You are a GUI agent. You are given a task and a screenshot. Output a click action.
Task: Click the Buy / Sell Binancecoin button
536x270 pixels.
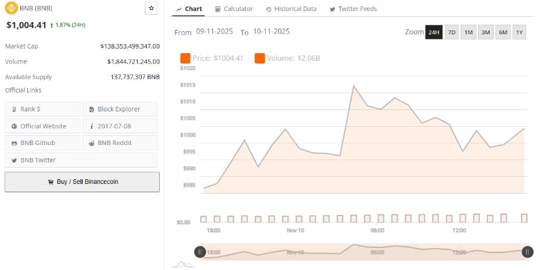point(82,182)
